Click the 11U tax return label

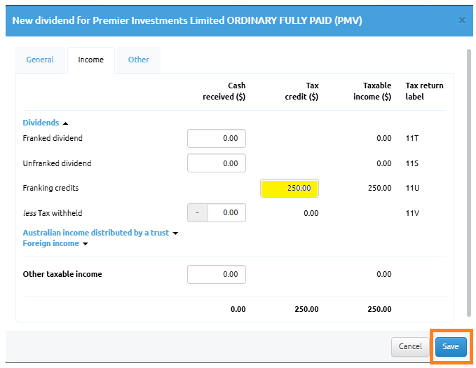point(412,189)
